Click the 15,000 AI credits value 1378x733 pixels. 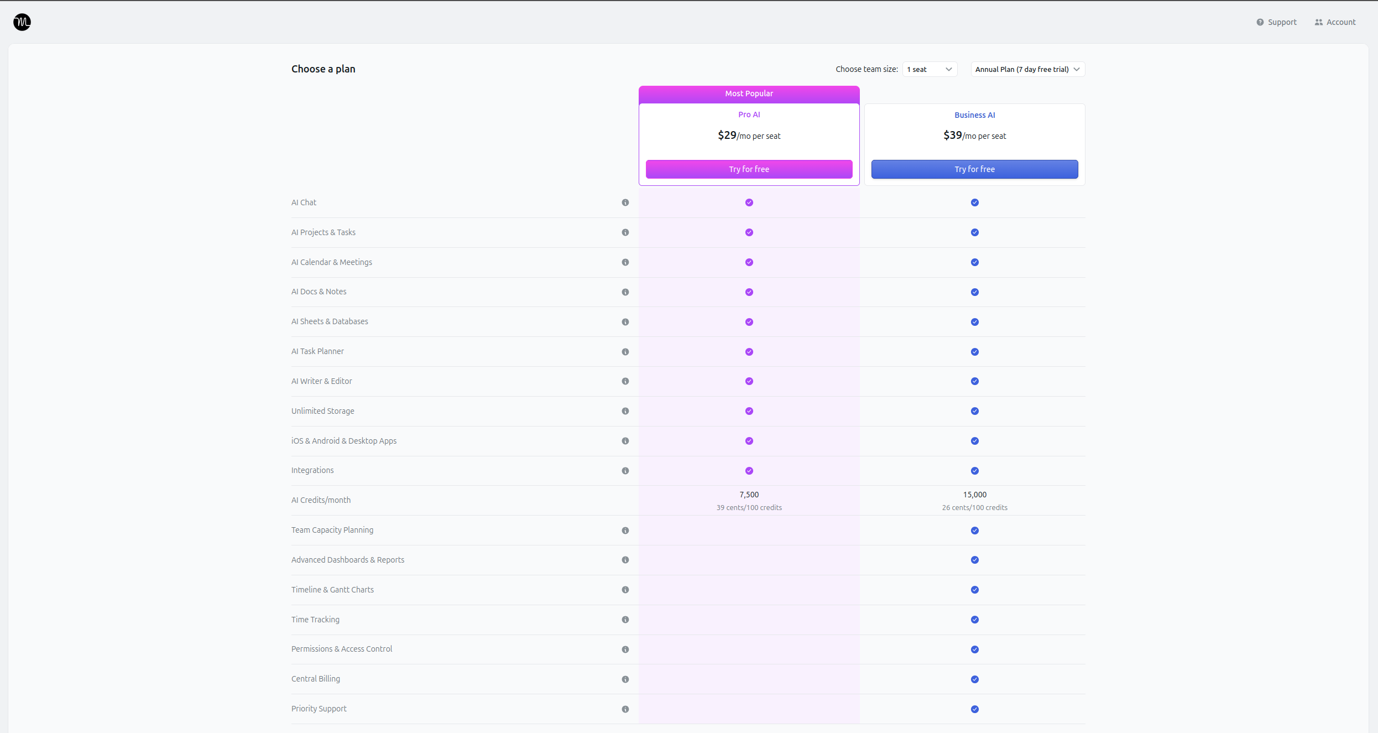[x=974, y=495]
